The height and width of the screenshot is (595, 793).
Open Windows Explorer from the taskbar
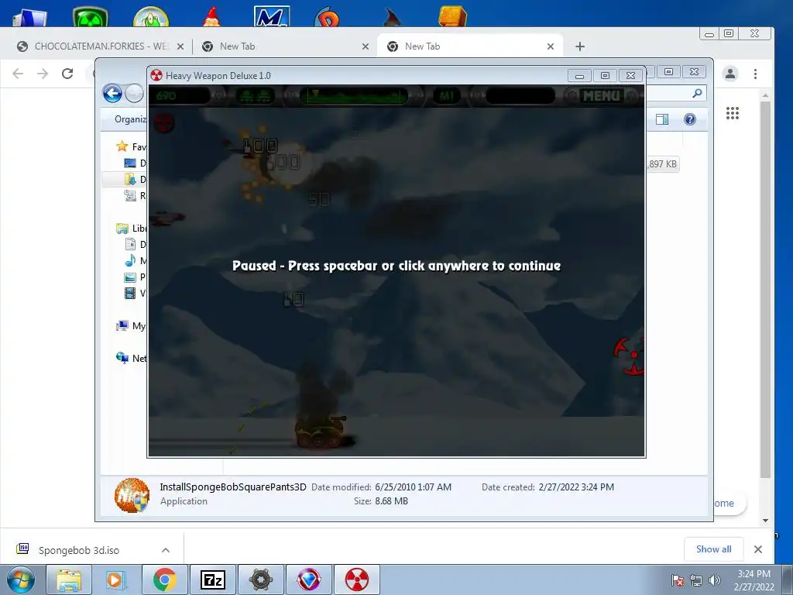(69, 580)
